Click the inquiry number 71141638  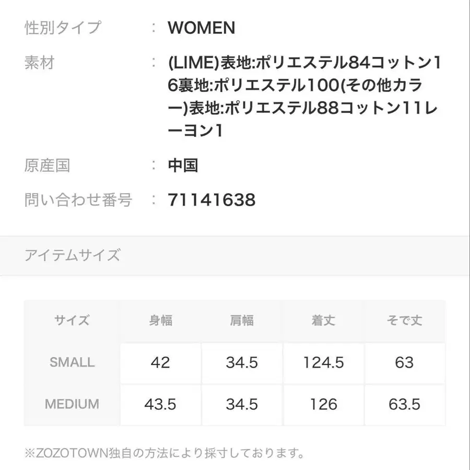tap(212, 199)
